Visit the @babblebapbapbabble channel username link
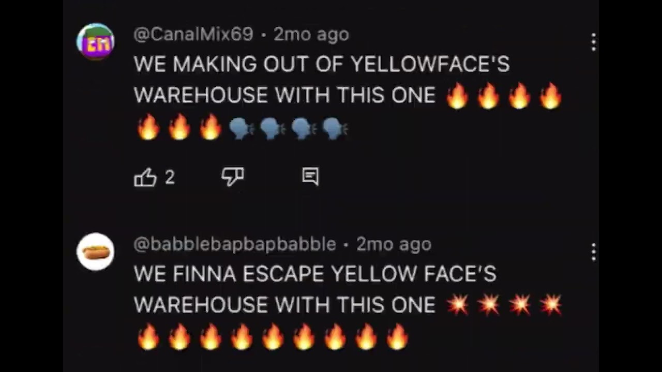This screenshot has height=372, width=662. point(235,244)
